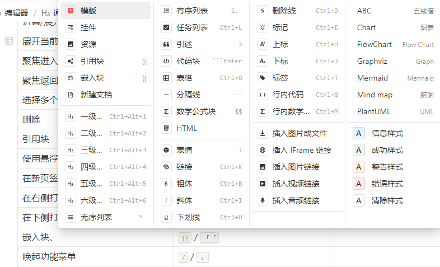The height and width of the screenshot is (267, 440).
Task: Click the H1 heading icon
Action: point(71,116)
